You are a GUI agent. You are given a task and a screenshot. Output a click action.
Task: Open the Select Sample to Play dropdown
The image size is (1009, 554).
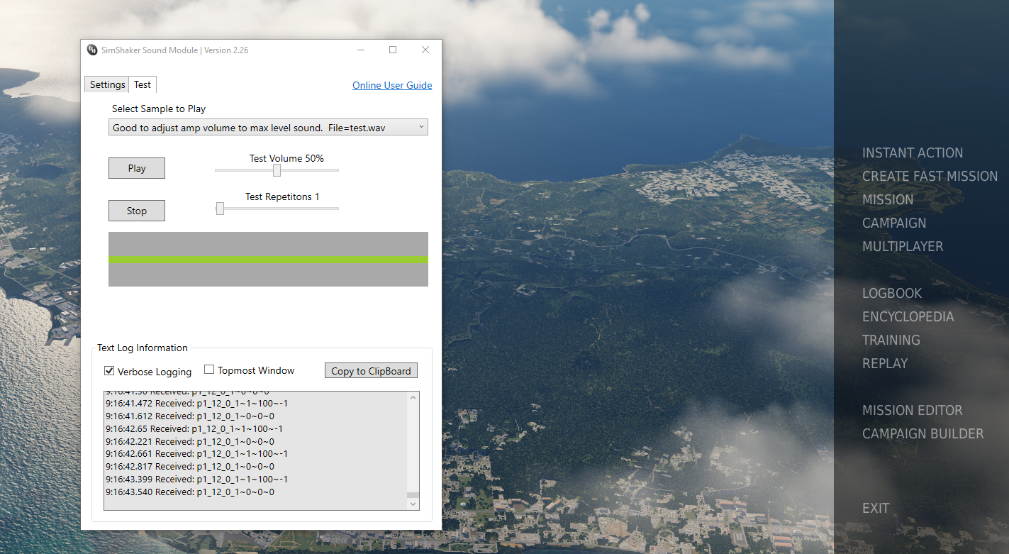[268, 128]
